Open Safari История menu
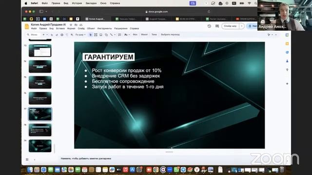The image size is (312, 175). (77, 3)
